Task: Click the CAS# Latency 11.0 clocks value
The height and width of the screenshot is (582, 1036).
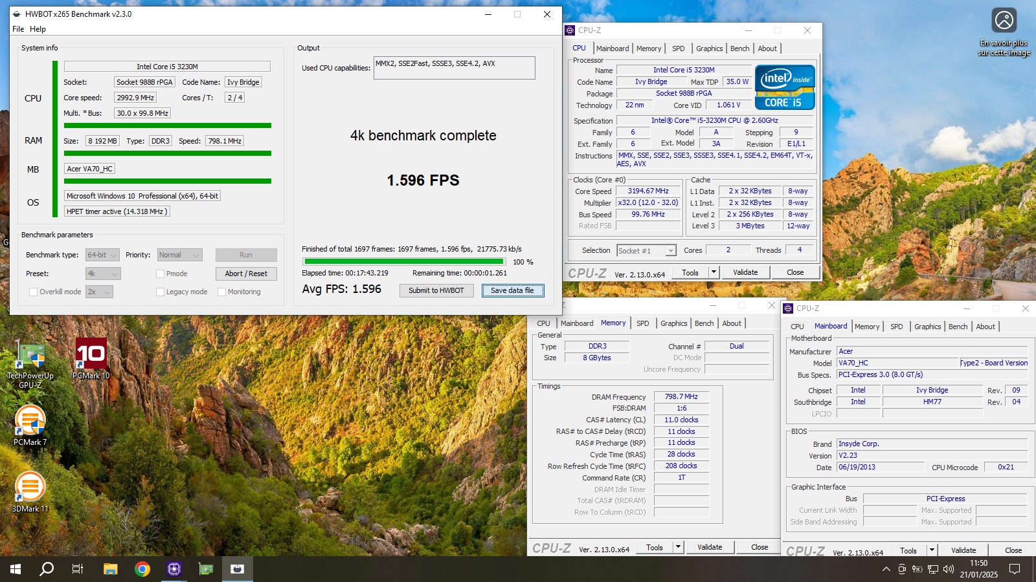Action: [x=681, y=420]
